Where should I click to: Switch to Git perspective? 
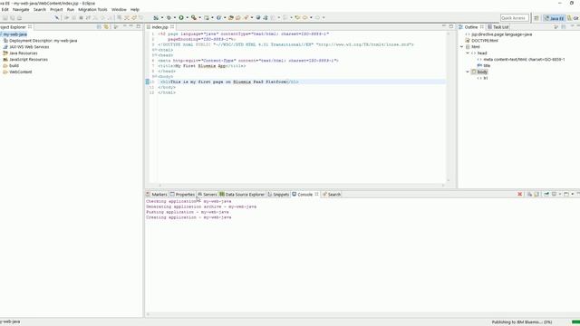(x=574, y=18)
